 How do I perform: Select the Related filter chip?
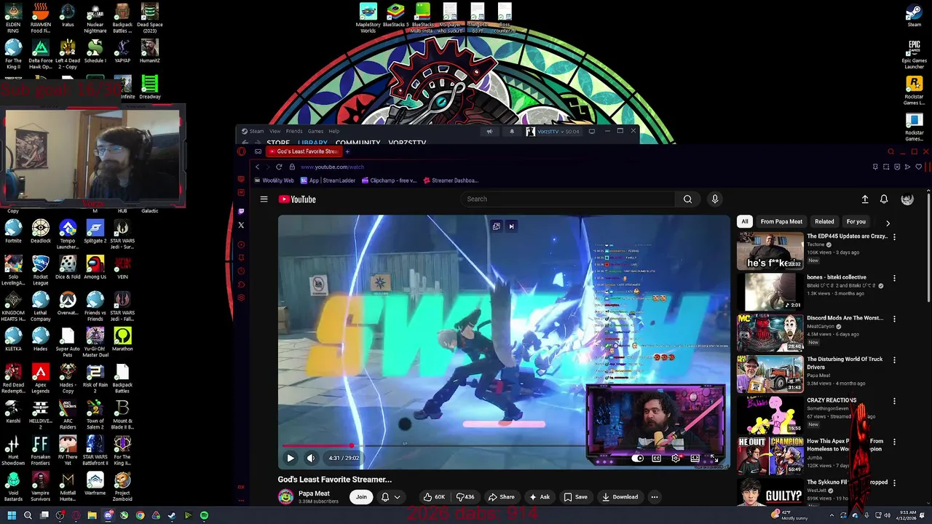[x=824, y=221]
